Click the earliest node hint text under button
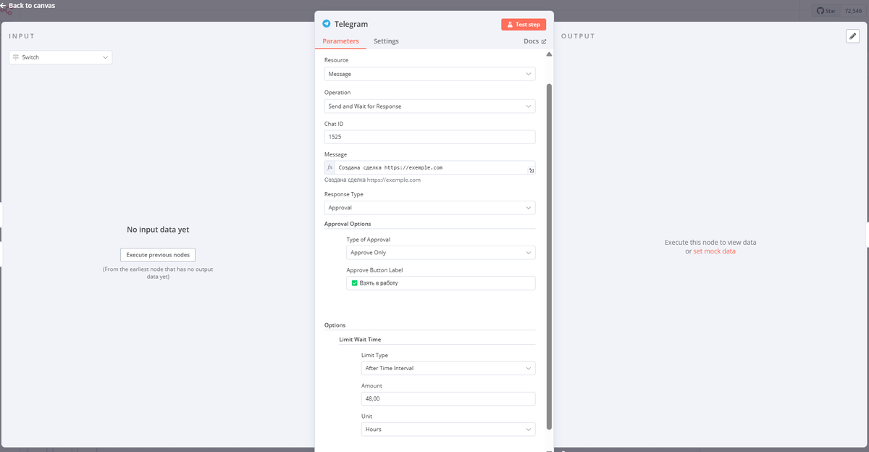The height and width of the screenshot is (452, 869). (x=158, y=273)
